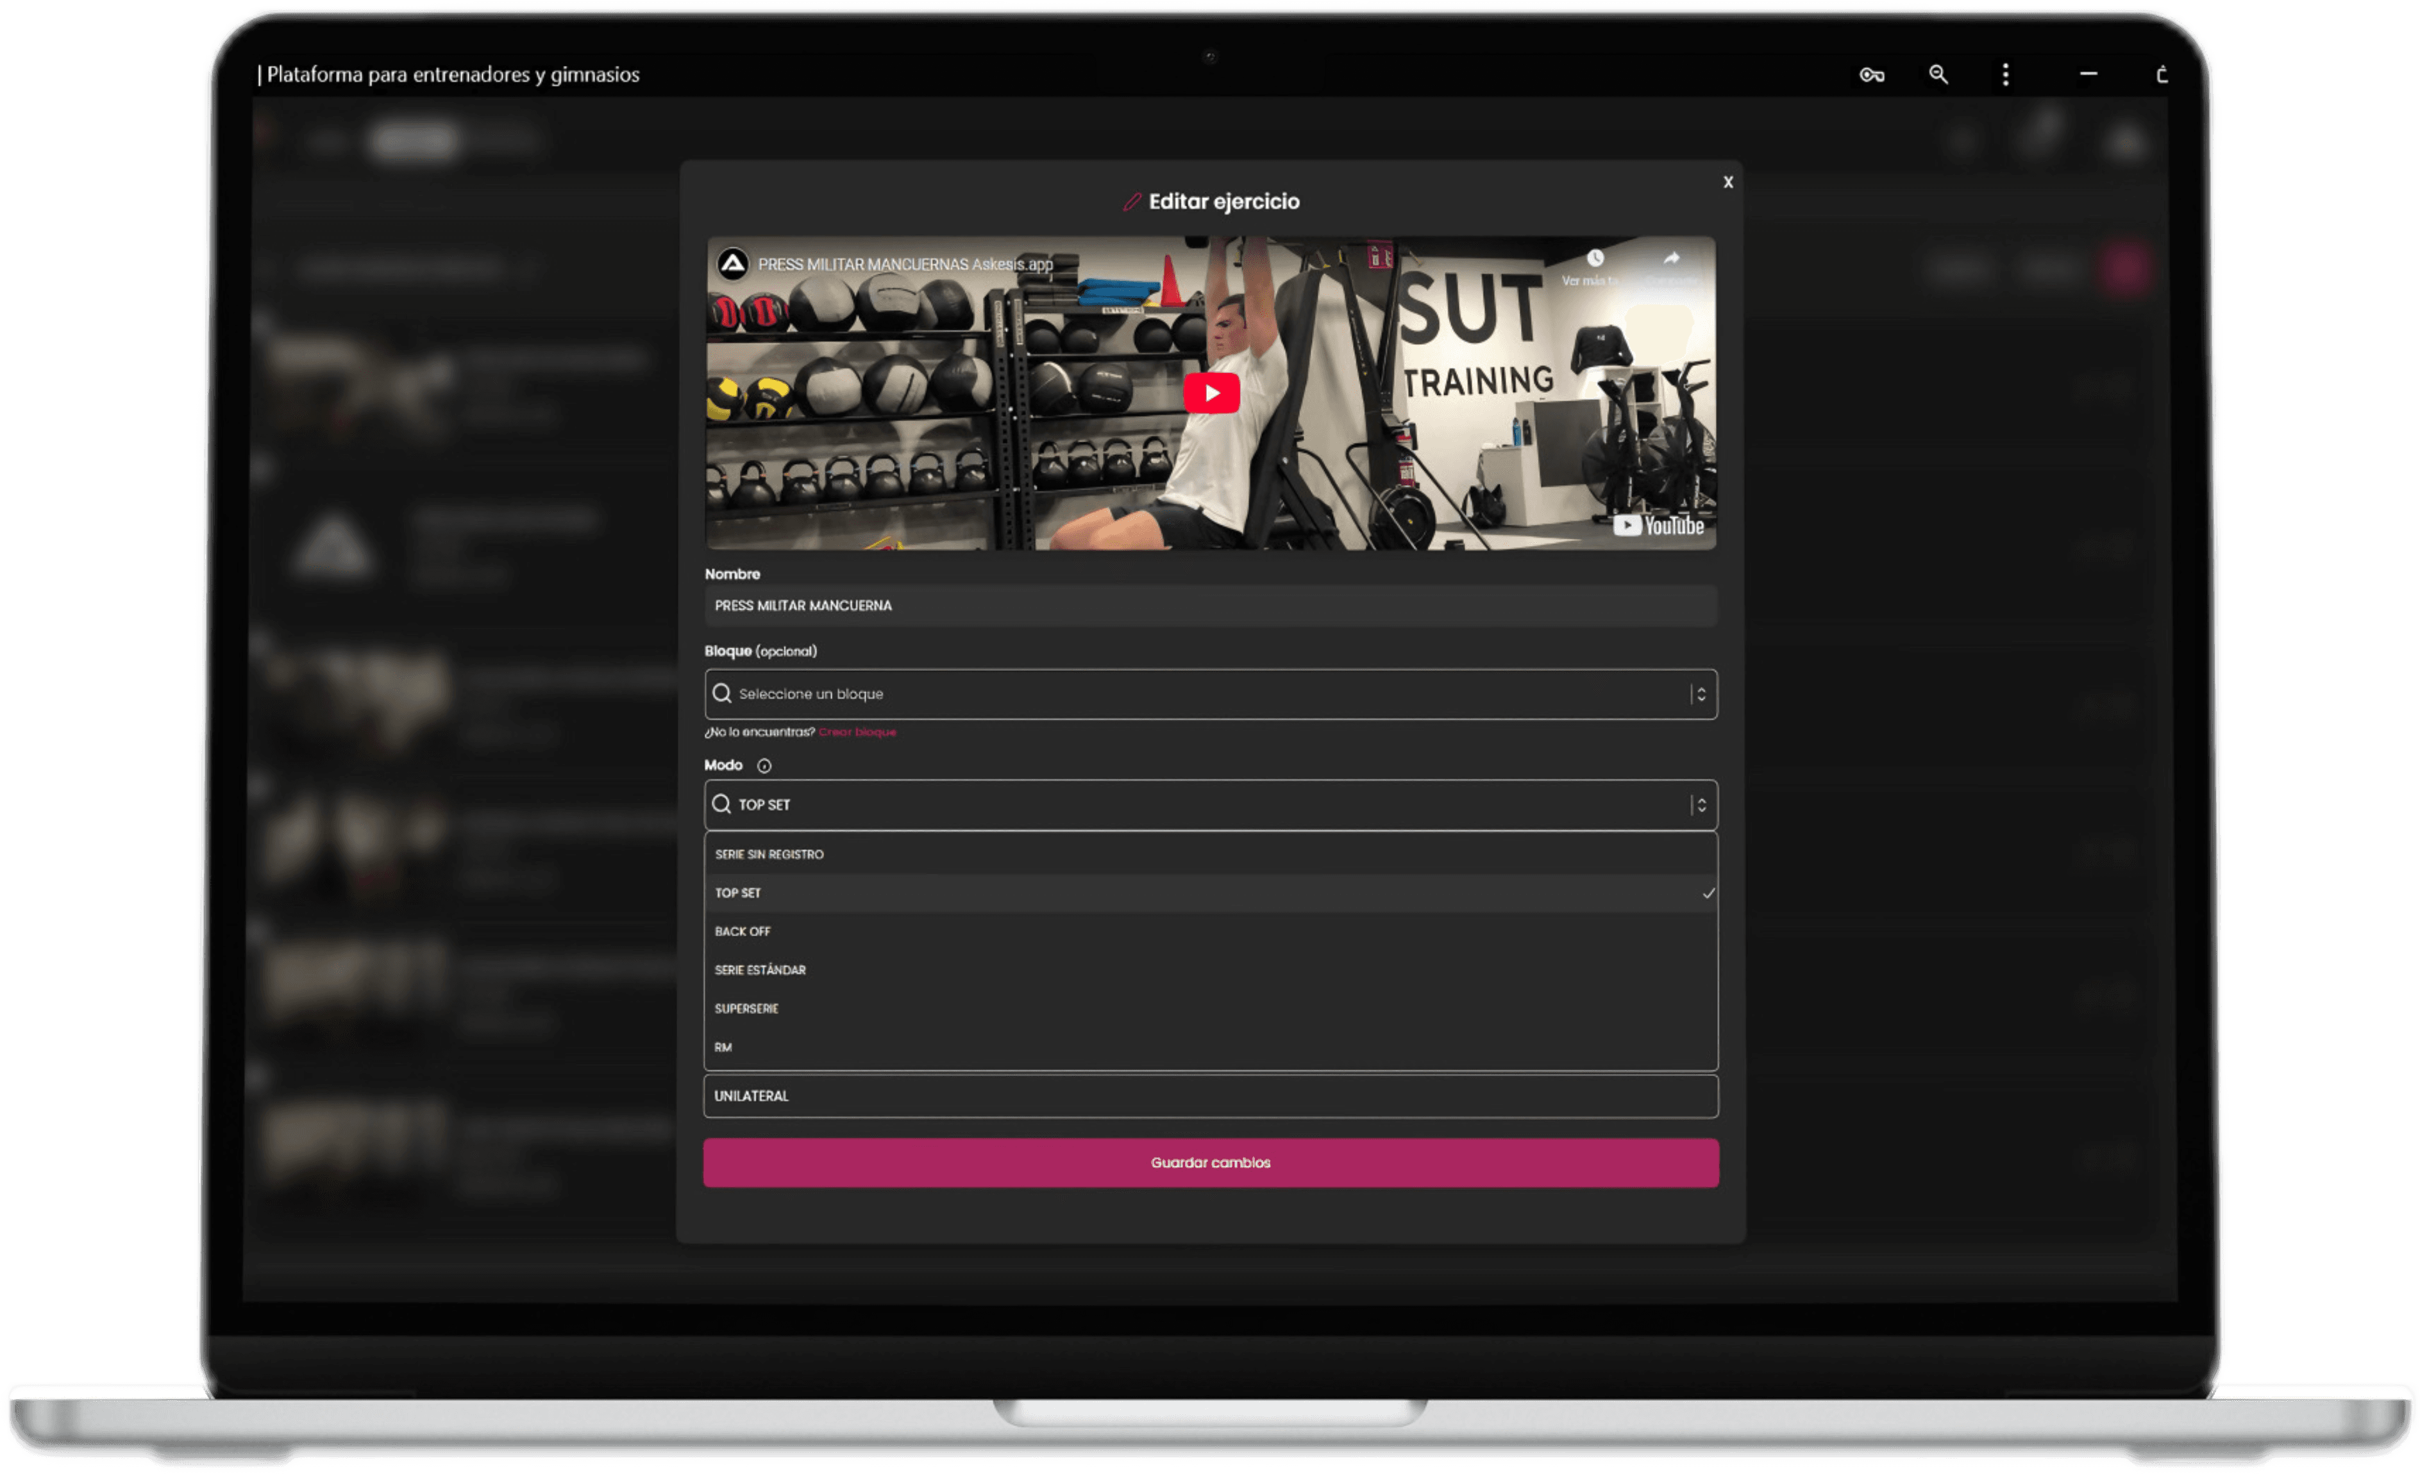
Task: Click the browser key password icon
Action: pos(1871,74)
